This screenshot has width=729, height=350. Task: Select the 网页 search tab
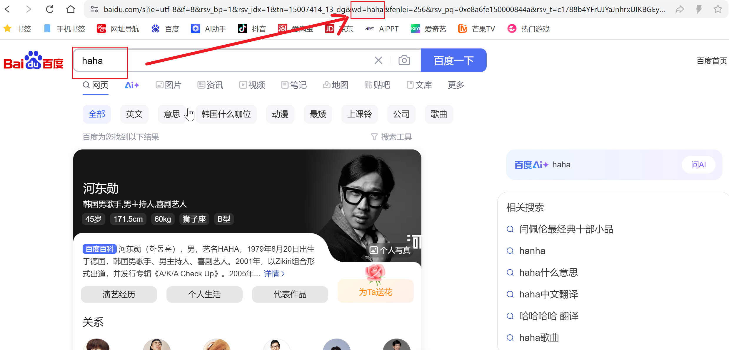point(96,85)
